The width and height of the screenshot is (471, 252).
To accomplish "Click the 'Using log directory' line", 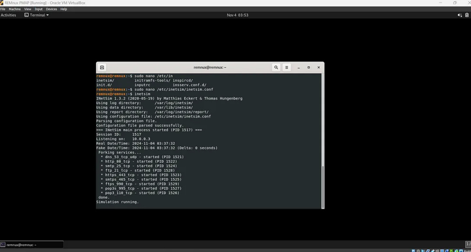I will [144, 103].
